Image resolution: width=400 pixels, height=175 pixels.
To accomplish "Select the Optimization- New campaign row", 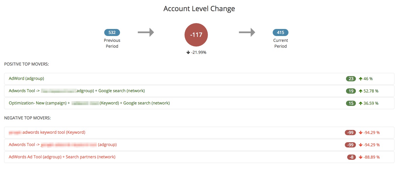I will (x=199, y=103).
